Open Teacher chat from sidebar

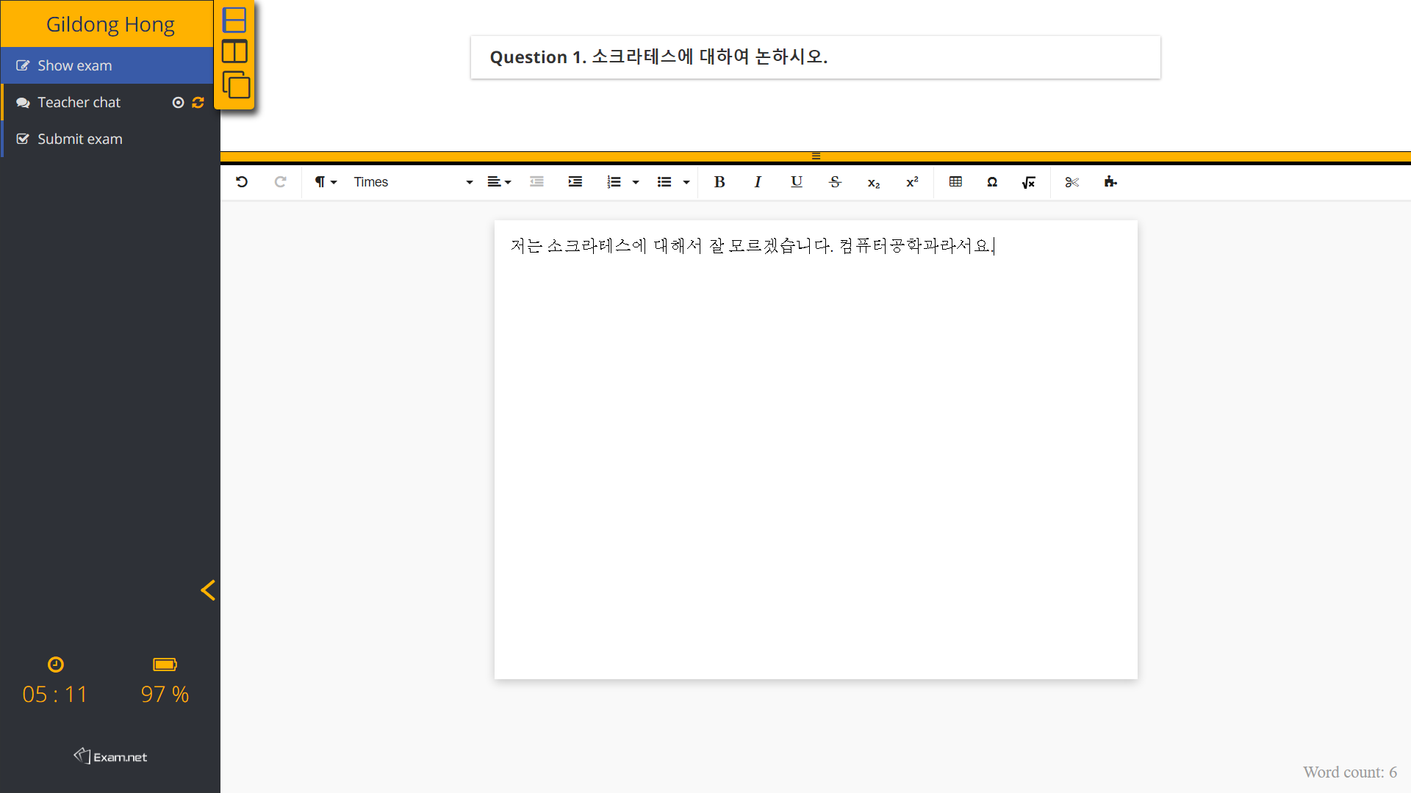click(x=79, y=103)
